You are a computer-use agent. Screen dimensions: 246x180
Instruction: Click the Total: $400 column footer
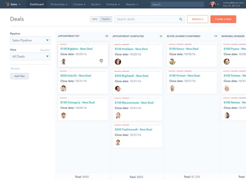[82, 177]
